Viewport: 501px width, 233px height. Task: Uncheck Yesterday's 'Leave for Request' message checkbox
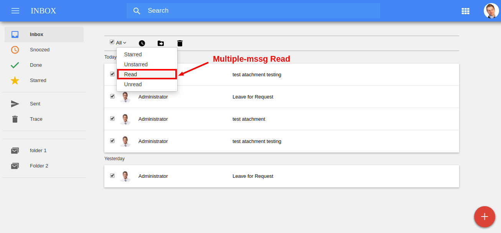coord(112,176)
